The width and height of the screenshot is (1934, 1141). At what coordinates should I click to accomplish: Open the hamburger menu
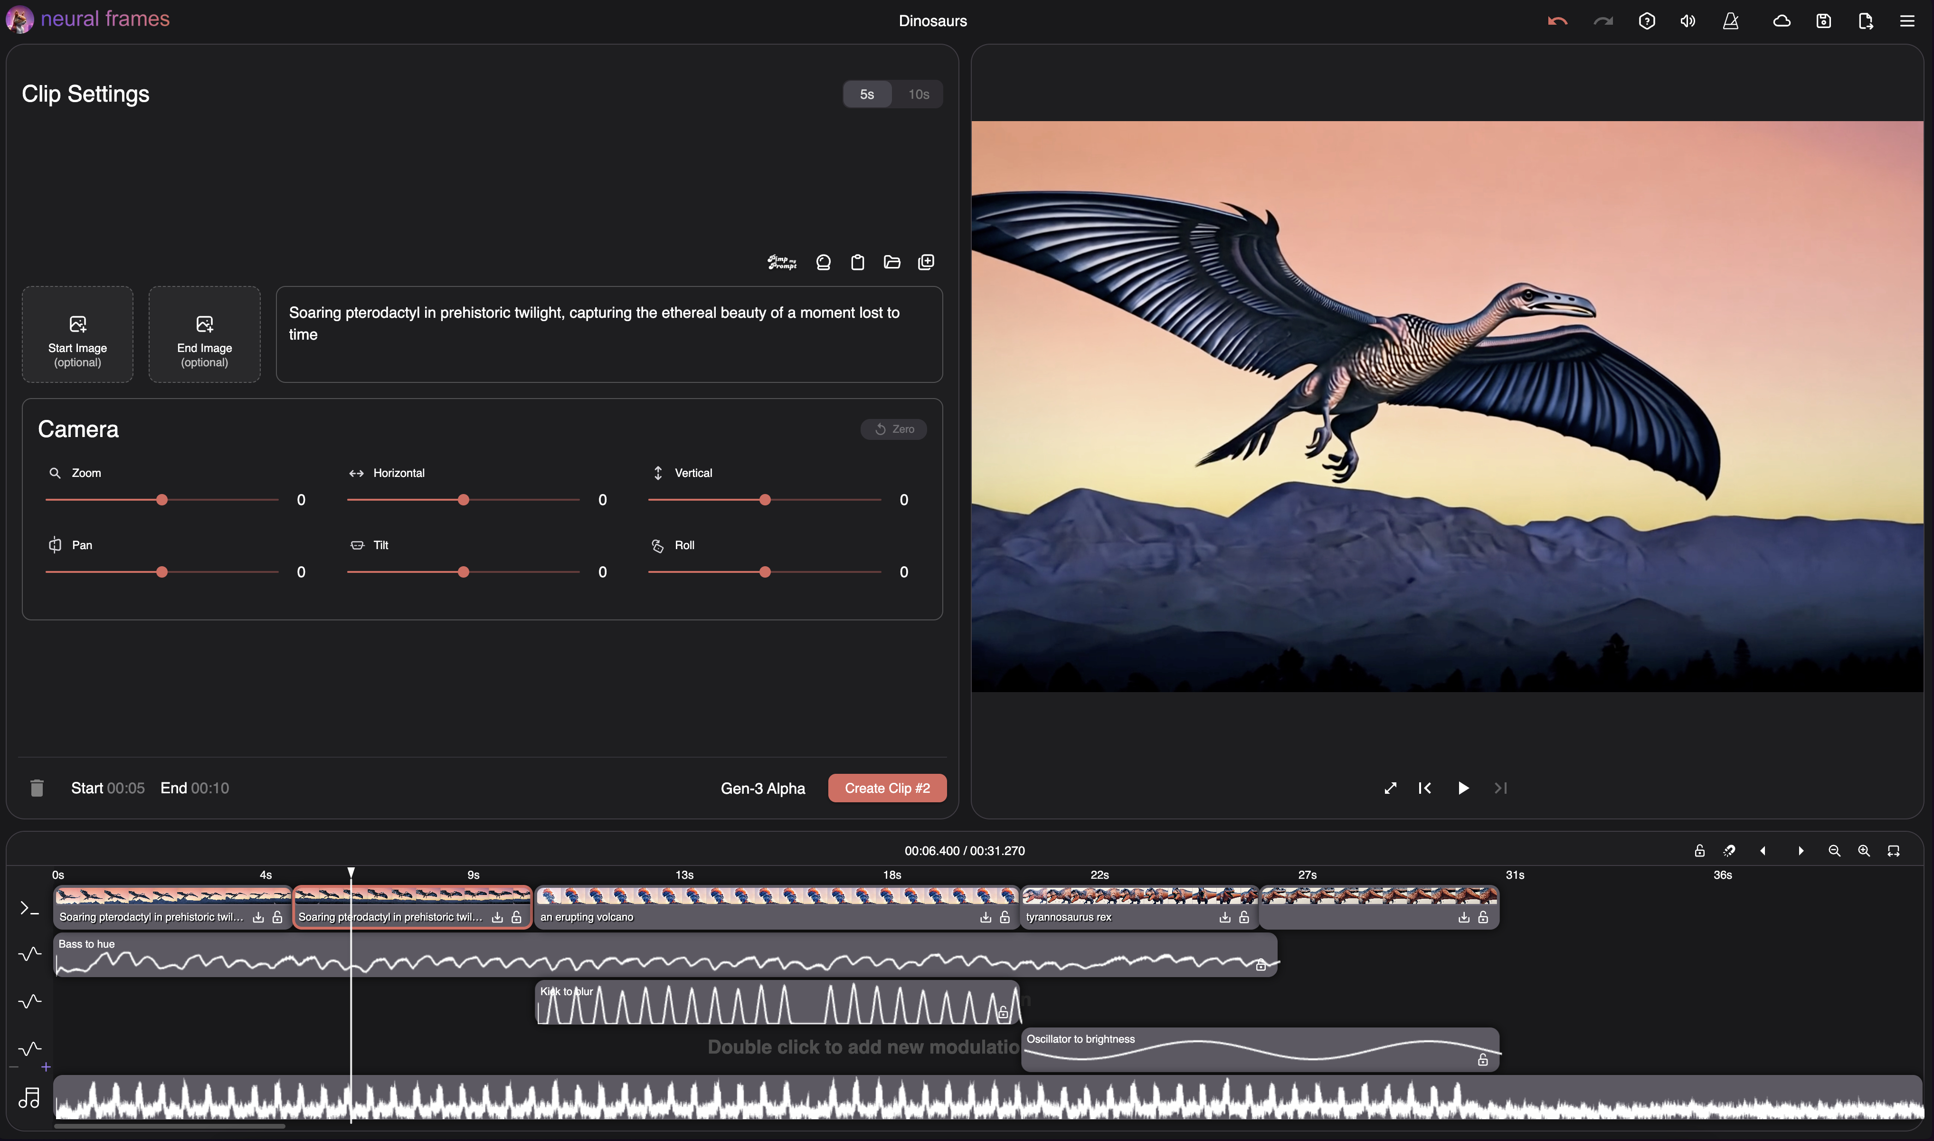(x=1907, y=21)
